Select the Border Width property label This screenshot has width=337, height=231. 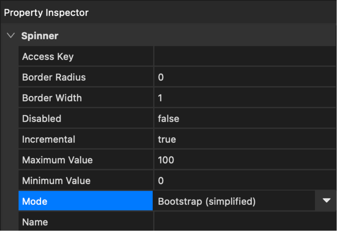(x=52, y=98)
